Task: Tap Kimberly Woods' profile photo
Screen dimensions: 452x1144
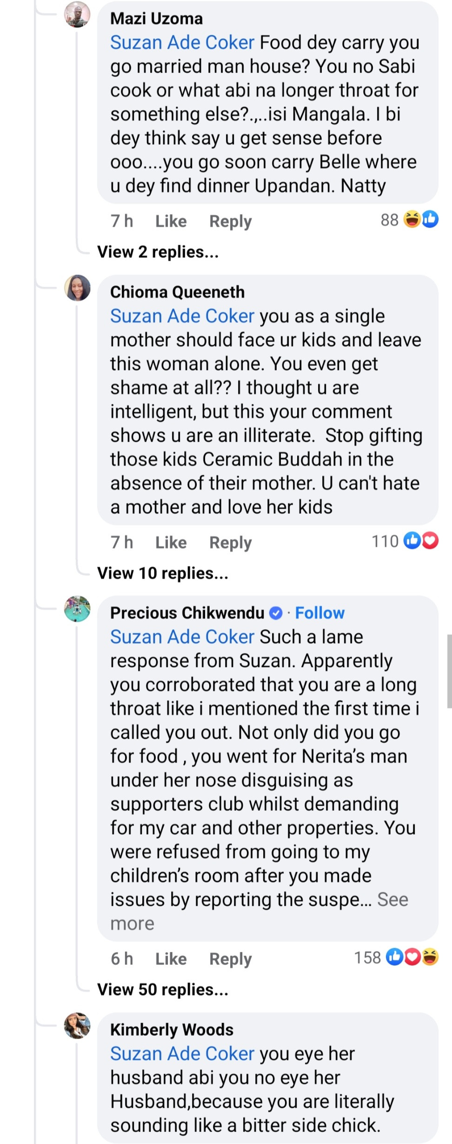Action: point(77,1025)
